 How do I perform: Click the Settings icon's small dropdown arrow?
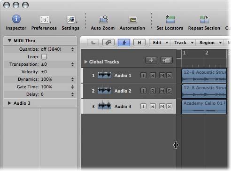77,23
